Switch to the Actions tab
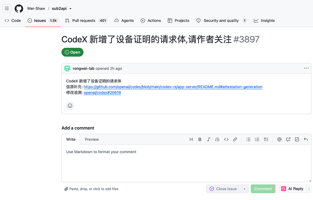The width and height of the screenshot is (313, 200). pos(151,20)
